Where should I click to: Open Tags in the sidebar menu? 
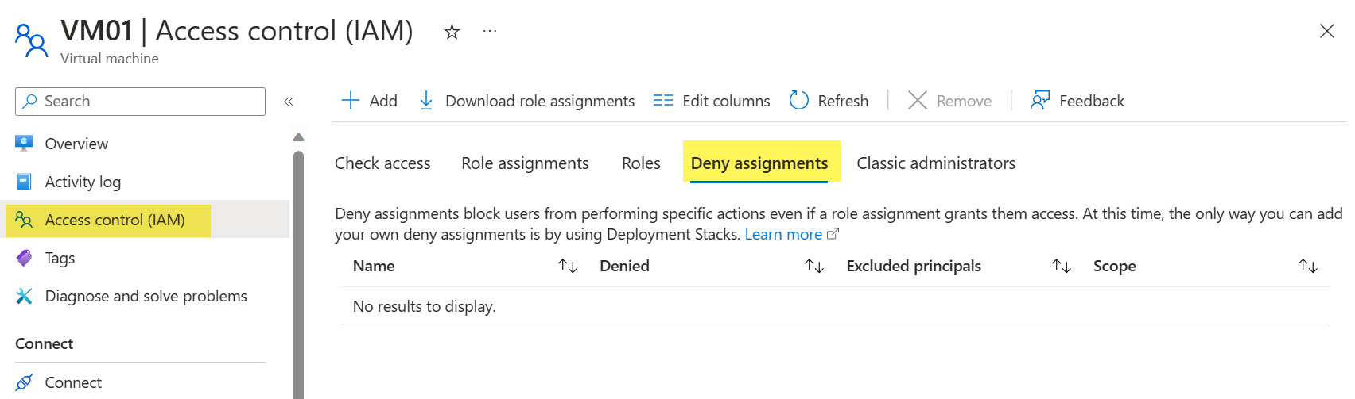click(x=60, y=258)
